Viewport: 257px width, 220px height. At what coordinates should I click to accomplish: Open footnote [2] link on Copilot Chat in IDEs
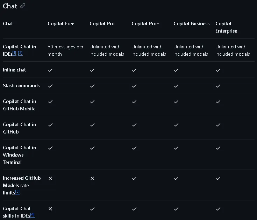pos(20,53)
